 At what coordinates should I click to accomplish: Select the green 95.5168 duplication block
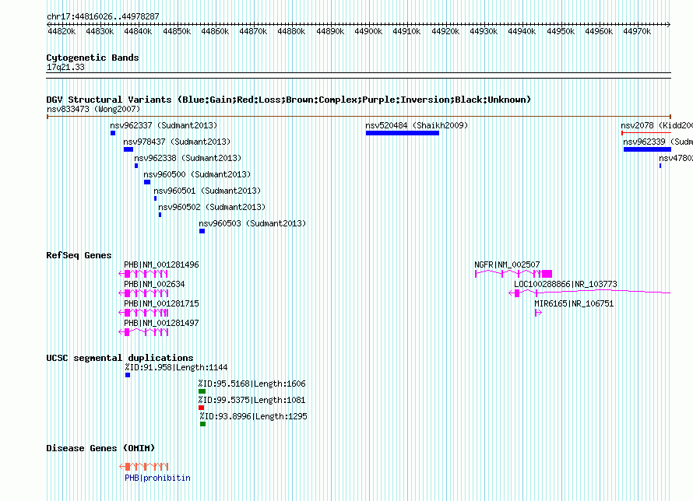[x=202, y=391]
